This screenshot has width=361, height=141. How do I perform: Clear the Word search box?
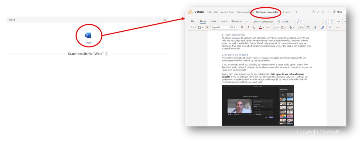pyautogui.click(x=165, y=20)
